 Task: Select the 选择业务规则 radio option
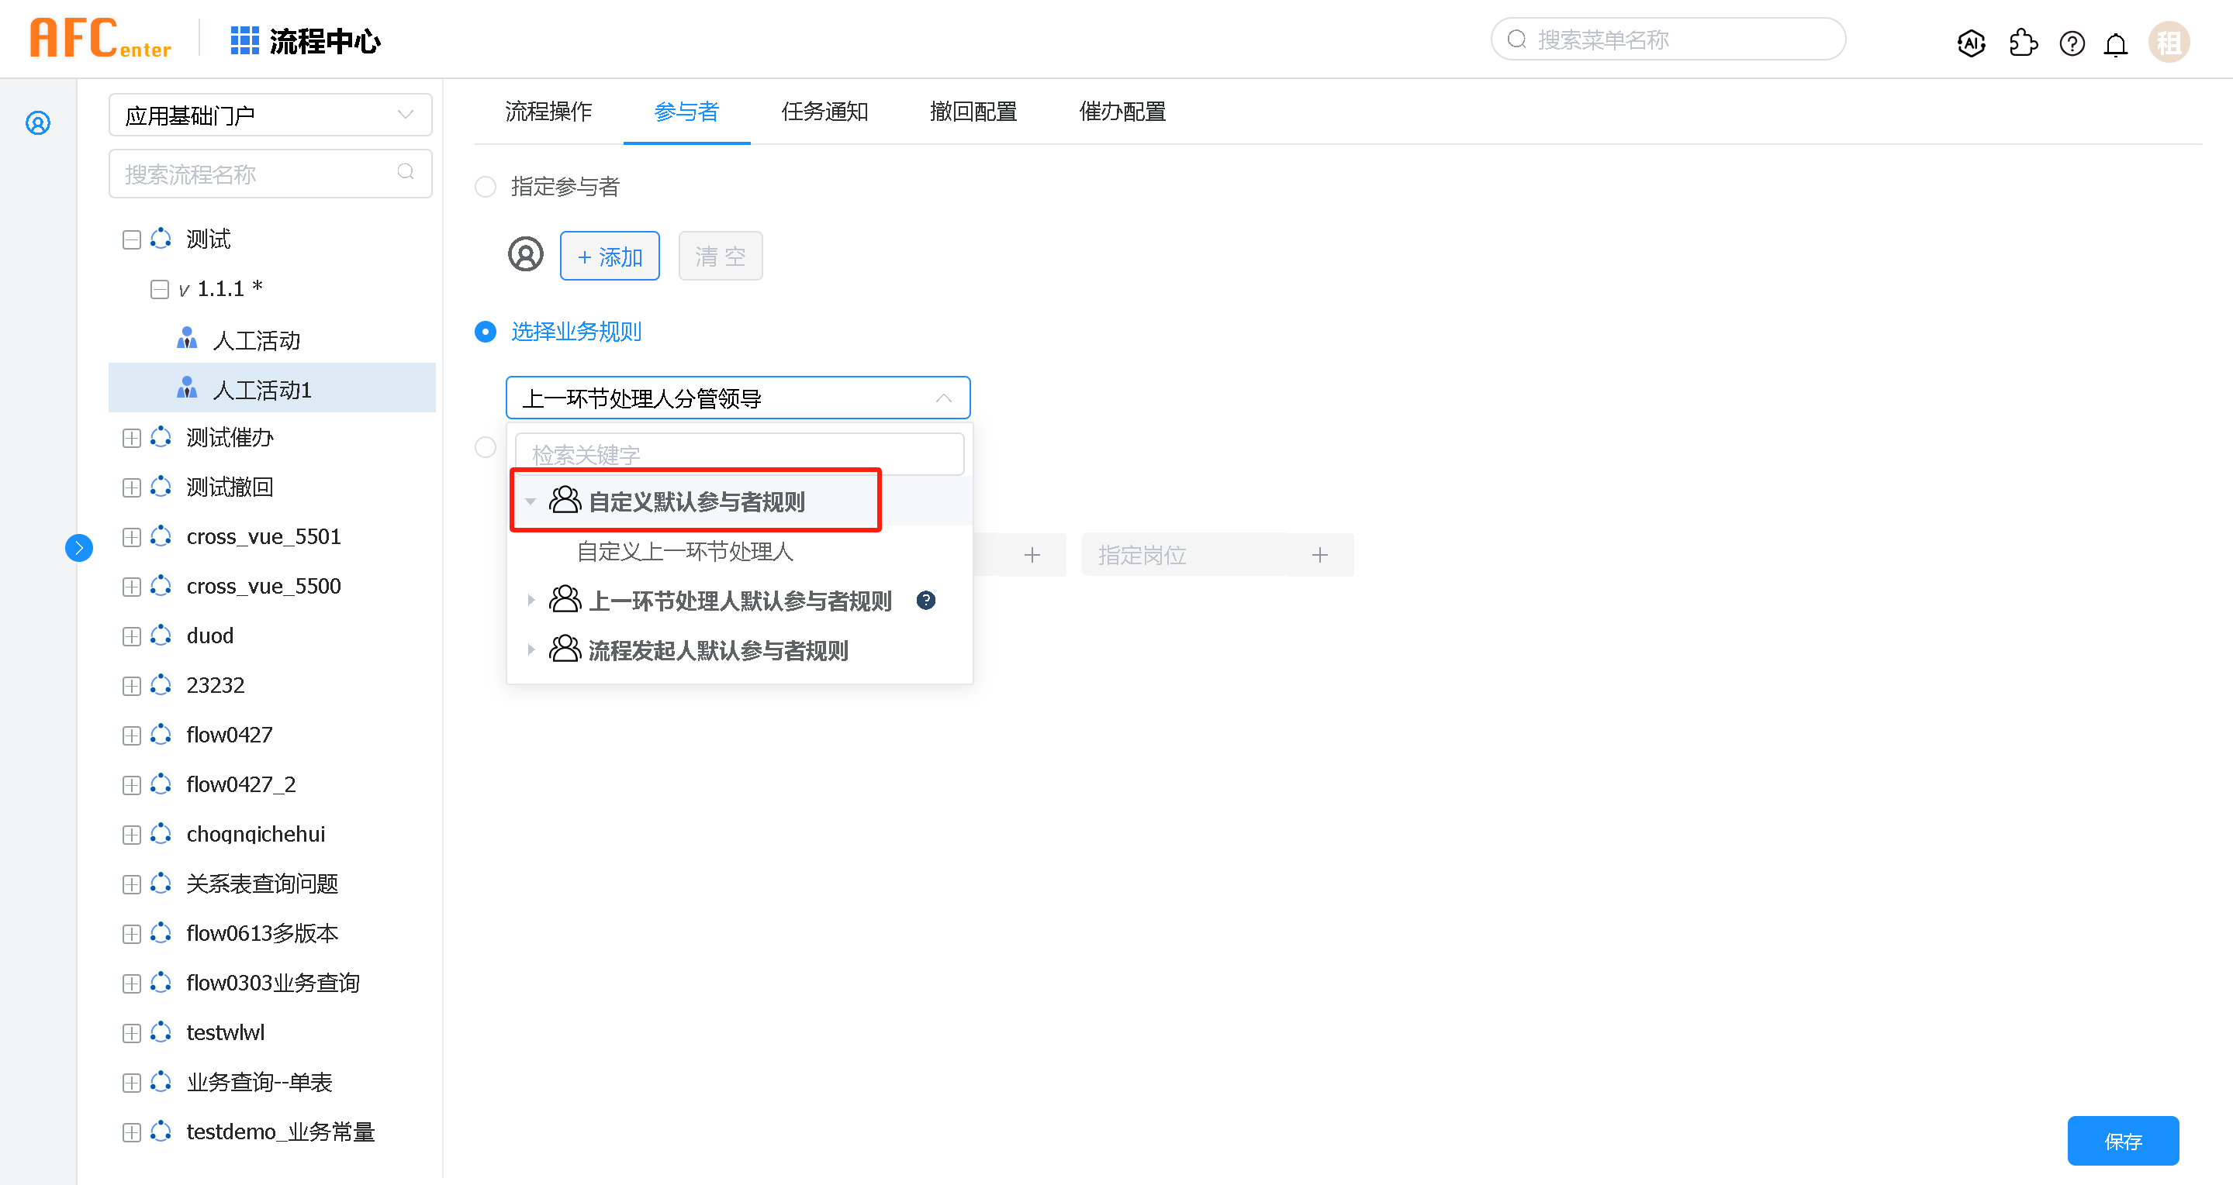(x=486, y=332)
